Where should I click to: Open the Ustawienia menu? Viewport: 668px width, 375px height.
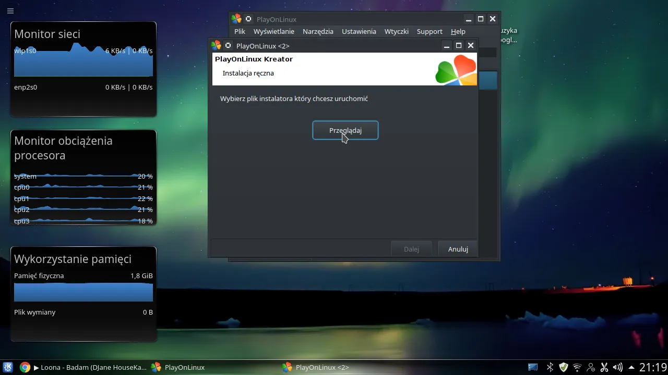[x=359, y=31]
